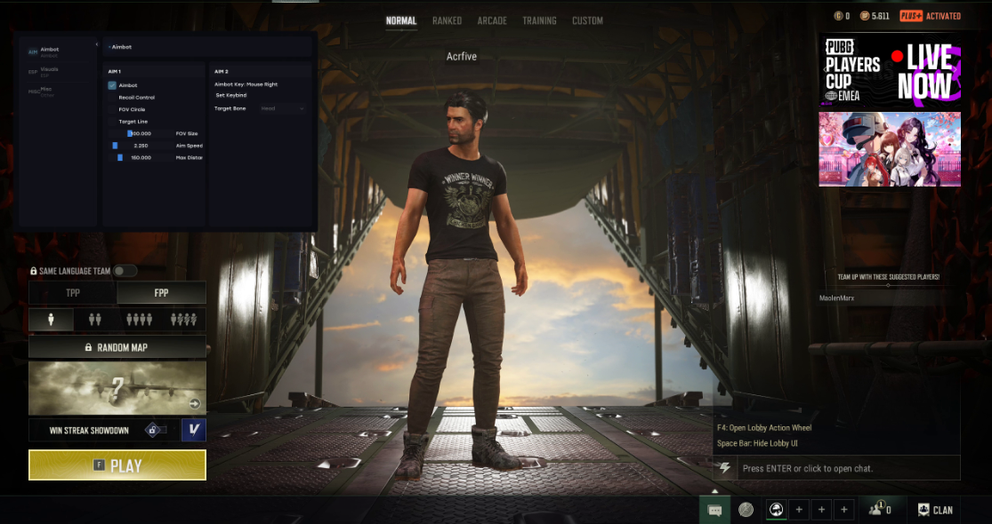Screen dimensions: 992x524
Task: Switch to the TRAINING mode tab
Action: pos(539,20)
